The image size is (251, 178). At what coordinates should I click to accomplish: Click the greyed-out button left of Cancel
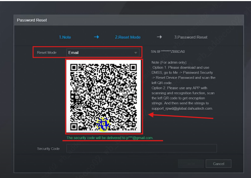coord(191,164)
